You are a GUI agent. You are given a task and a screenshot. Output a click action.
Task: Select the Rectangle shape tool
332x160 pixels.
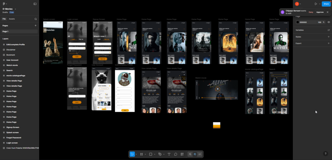point(151,154)
